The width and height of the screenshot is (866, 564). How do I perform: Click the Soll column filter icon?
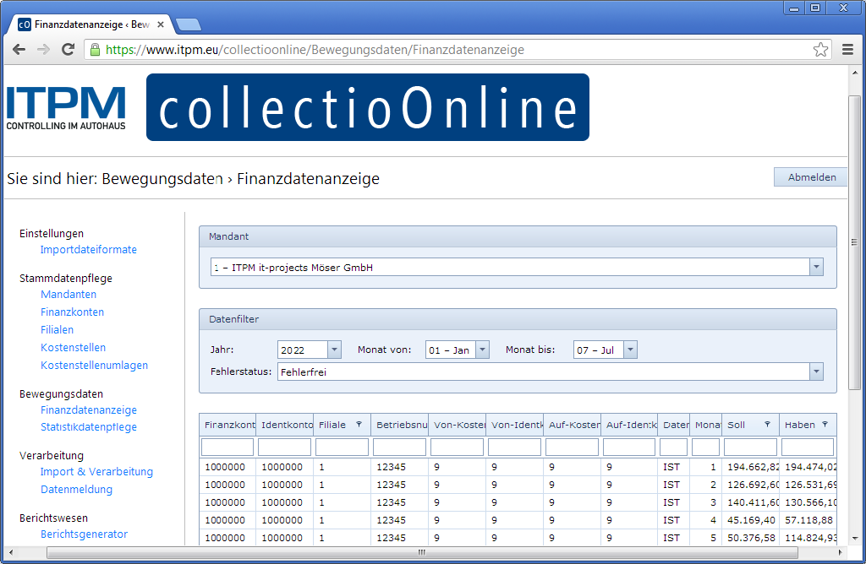(x=767, y=425)
